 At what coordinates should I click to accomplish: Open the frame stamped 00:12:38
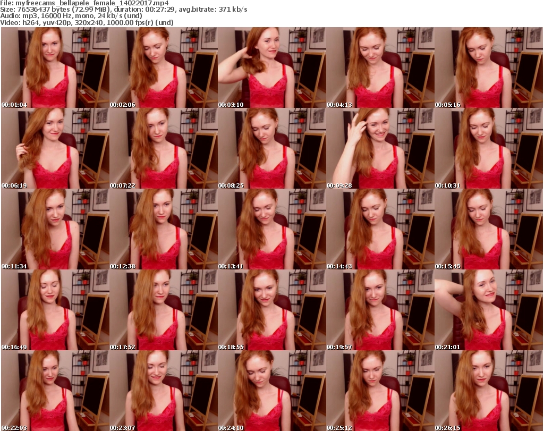click(x=164, y=230)
